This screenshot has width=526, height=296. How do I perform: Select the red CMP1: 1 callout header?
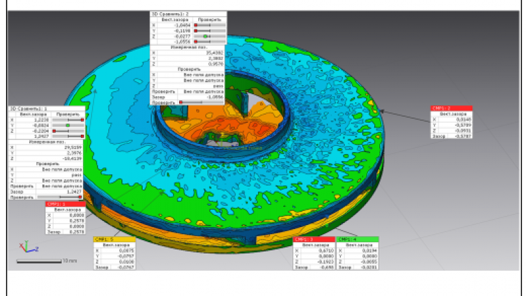coord(64,204)
